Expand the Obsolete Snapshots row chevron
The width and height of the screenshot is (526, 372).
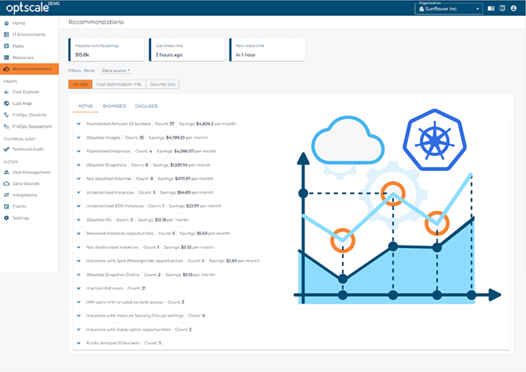click(x=79, y=165)
